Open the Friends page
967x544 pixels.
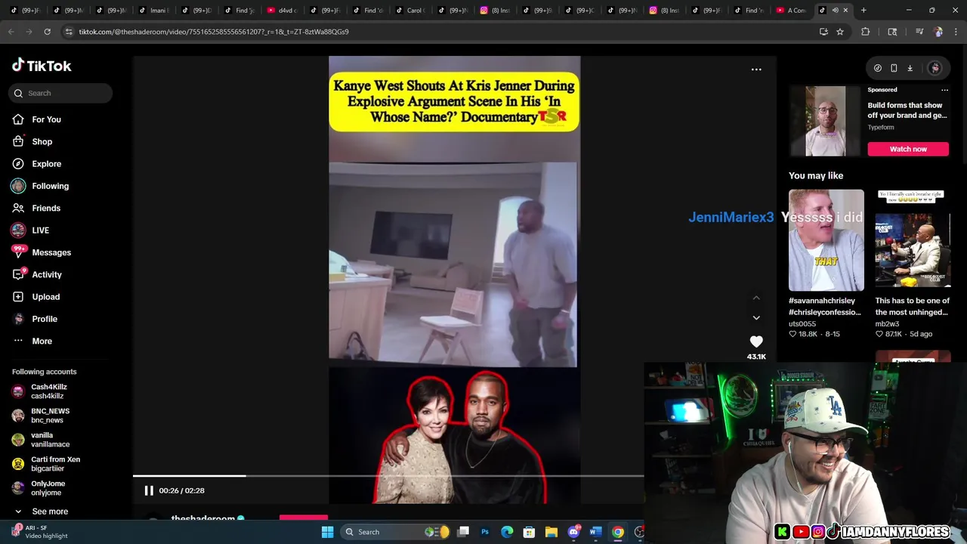point(45,208)
